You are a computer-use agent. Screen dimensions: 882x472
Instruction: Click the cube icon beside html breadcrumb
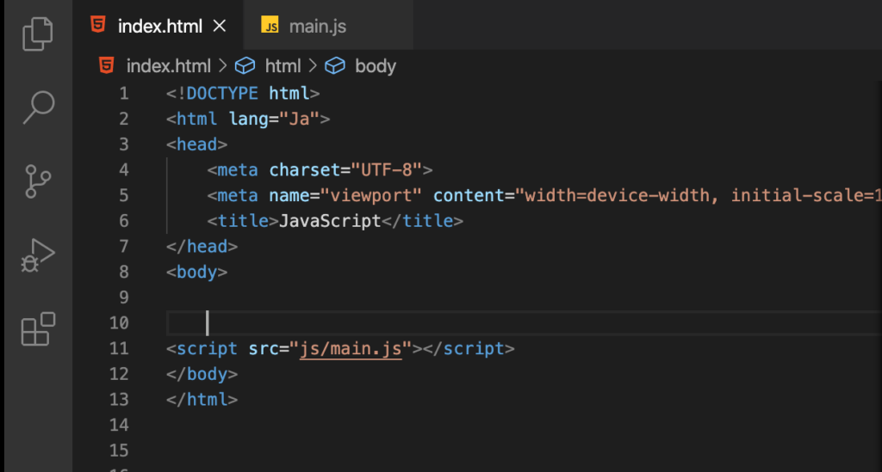pos(245,65)
